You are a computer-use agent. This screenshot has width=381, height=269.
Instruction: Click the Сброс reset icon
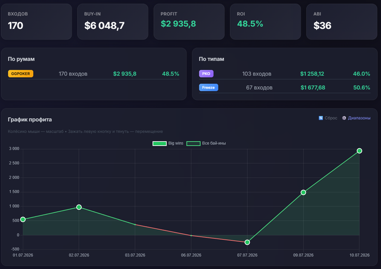click(321, 118)
